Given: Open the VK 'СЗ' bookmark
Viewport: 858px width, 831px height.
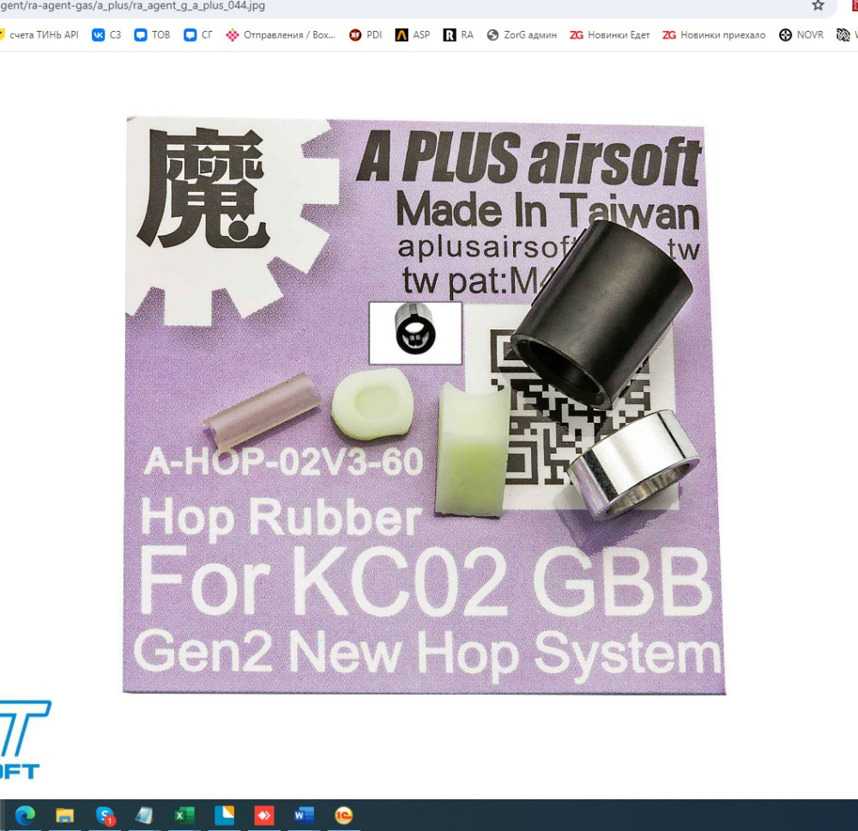Looking at the screenshot, I should point(106,35).
